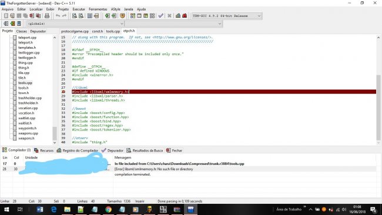This screenshot has width=382, height=215.
Task: Click the Find (magnifier) toolbar icon
Action: click(x=75, y=16)
